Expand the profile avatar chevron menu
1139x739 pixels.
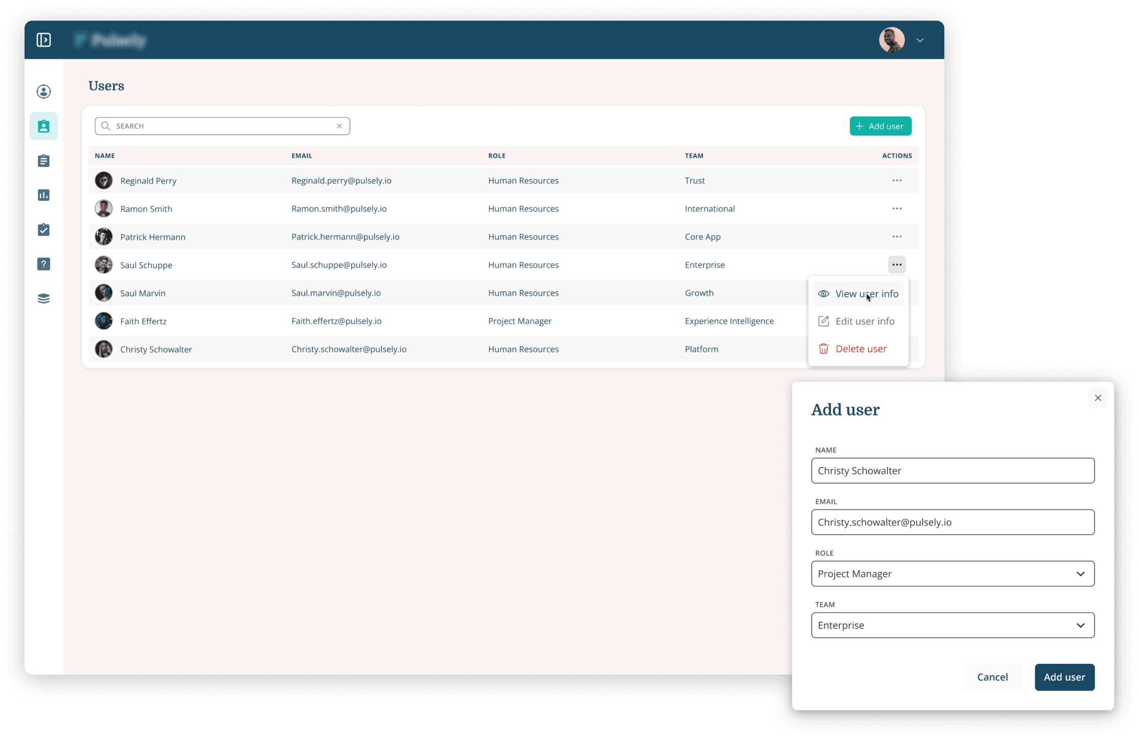pyautogui.click(x=920, y=40)
